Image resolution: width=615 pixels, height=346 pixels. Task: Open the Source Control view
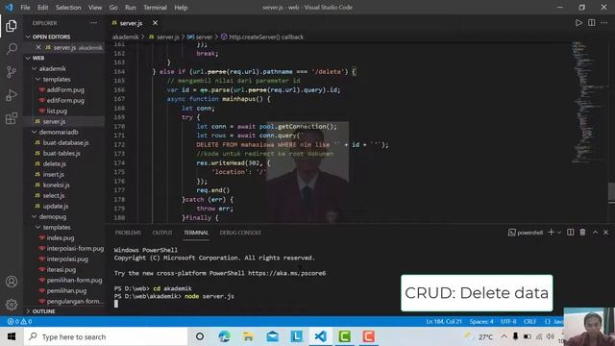[x=12, y=72]
